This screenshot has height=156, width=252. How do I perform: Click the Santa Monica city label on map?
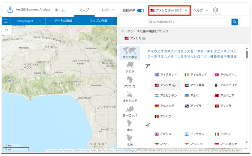84,98
